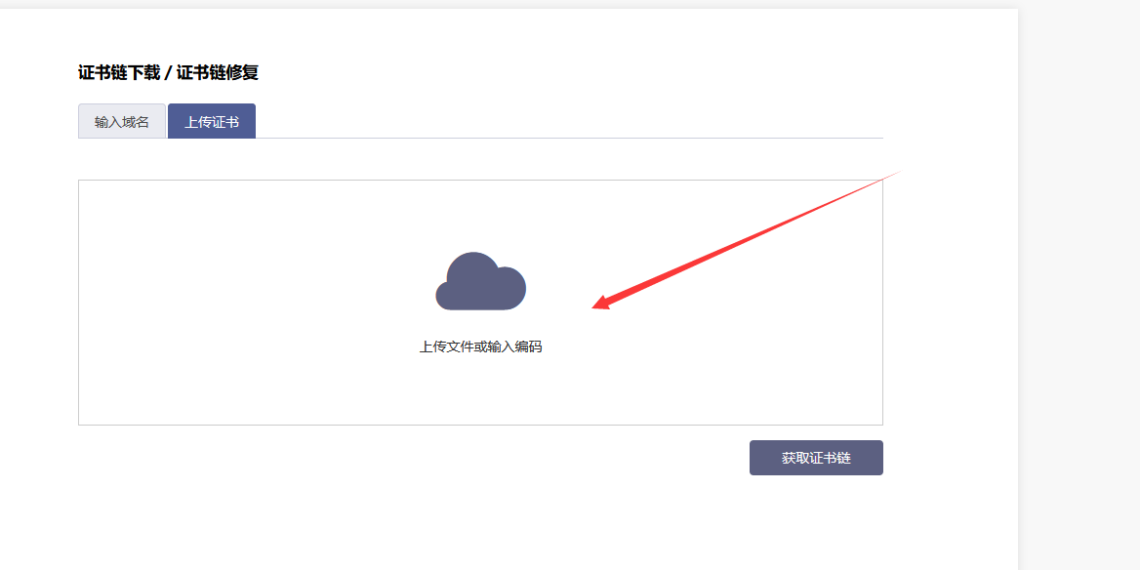Click the white space below the 获取证书链 button
Screen dimensions: 1140x570
pyautogui.click(x=816, y=520)
